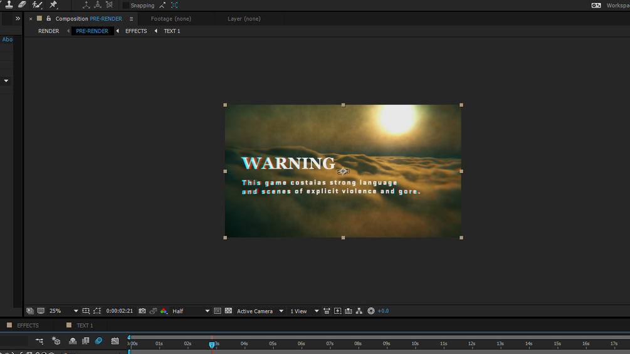Select the Local Axis Mode icon
Viewport: 630px width, 354px height.
pos(86,5)
